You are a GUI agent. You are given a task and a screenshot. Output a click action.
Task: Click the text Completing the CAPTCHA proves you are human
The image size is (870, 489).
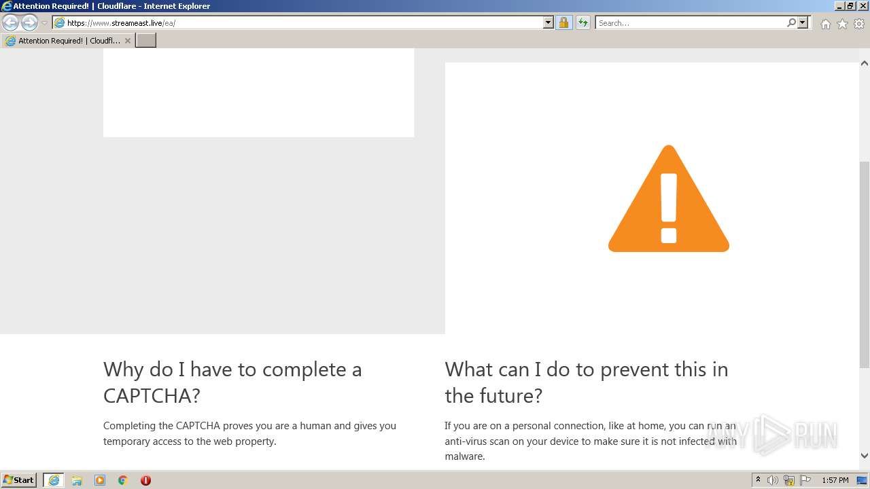249,433
